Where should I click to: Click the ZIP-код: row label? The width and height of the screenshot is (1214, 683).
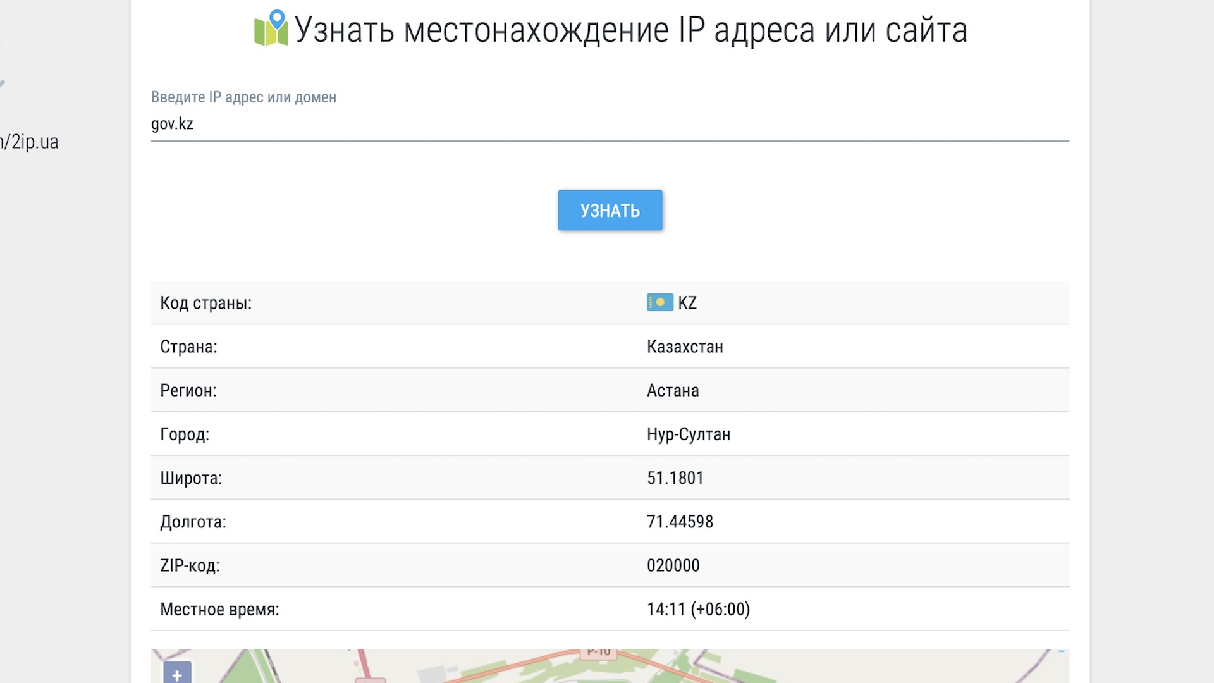pyautogui.click(x=190, y=565)
